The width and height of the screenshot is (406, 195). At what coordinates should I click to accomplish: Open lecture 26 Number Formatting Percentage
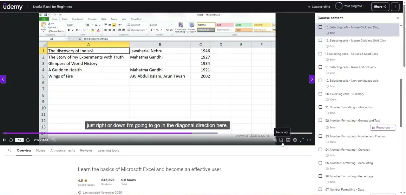pos(349,176)
